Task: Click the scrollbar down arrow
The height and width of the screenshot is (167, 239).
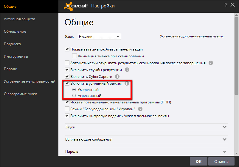Action: coord(236,153)
